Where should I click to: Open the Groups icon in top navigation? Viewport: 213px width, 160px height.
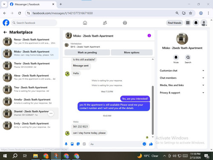125,23
